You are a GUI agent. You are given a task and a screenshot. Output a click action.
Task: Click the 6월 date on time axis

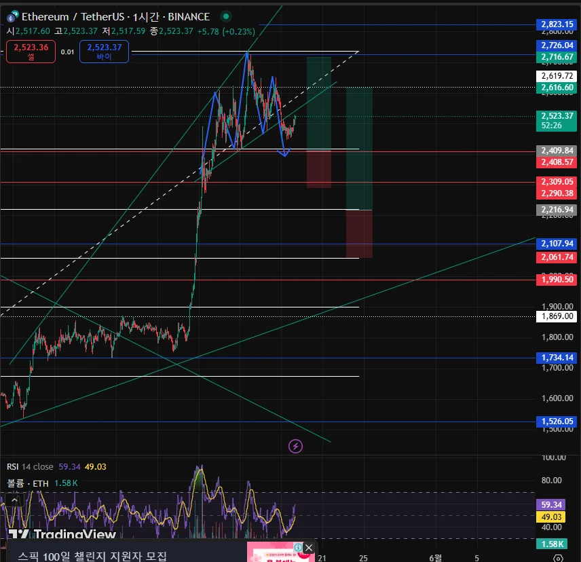(435, 558)
